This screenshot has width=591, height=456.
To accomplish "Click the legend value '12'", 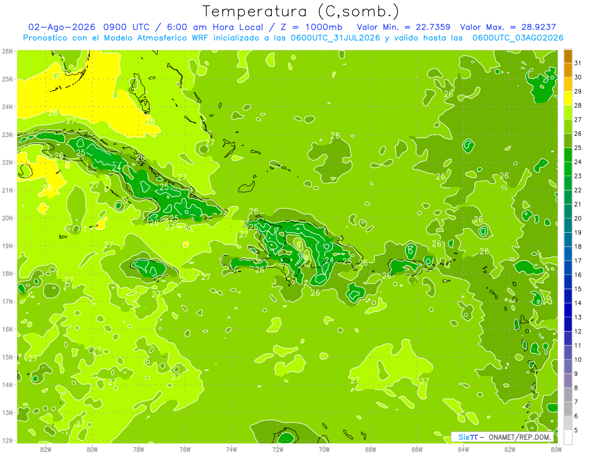I will [578, 331].
